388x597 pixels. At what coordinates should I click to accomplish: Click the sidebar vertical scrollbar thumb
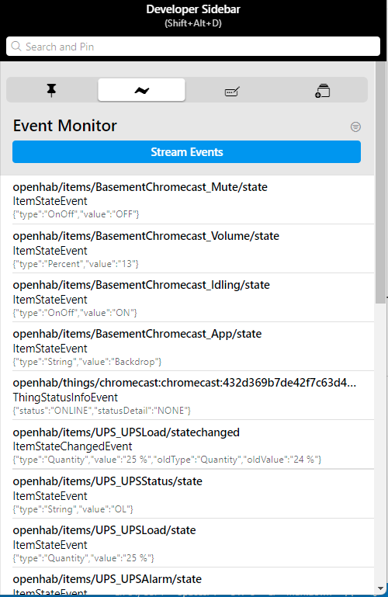click(380, 182)
